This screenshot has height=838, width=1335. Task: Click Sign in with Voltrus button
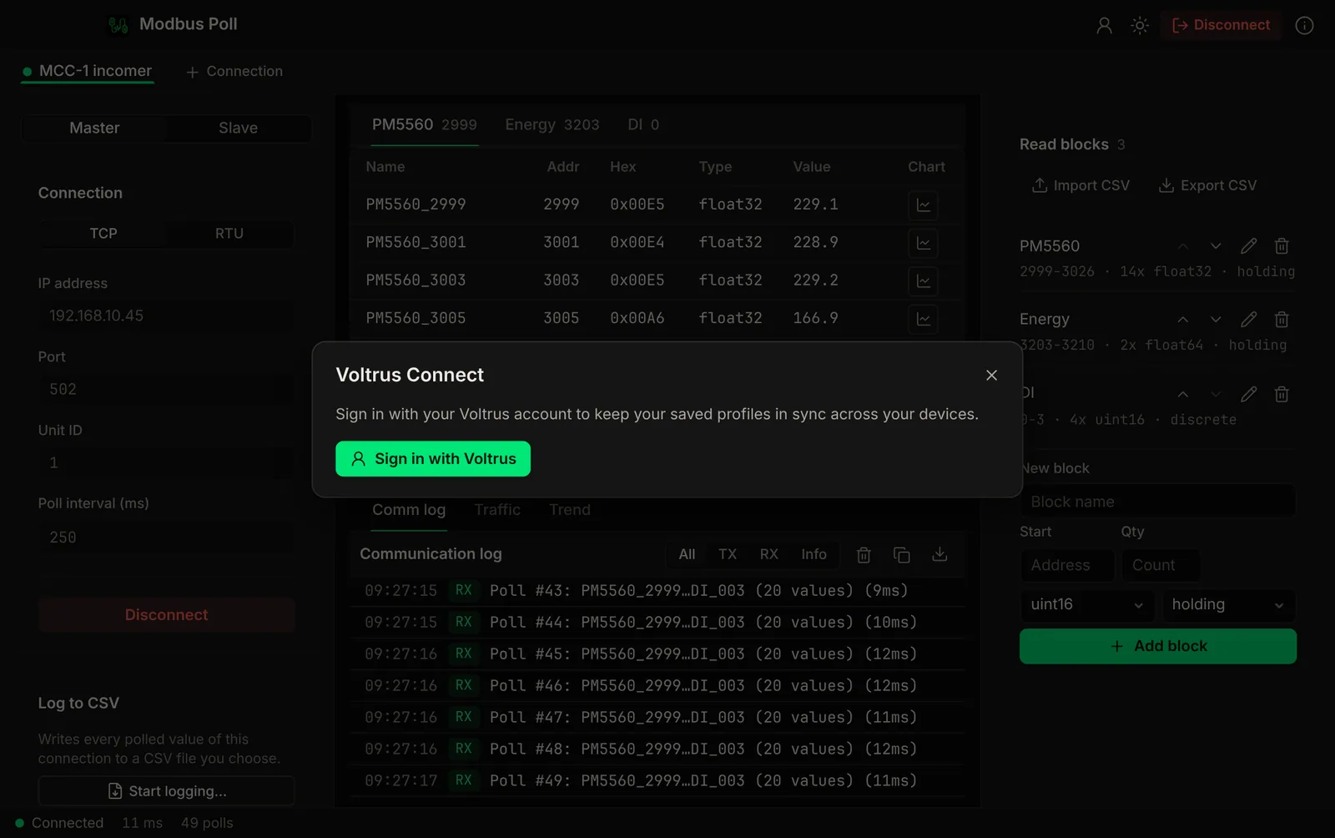click(433, 459)
